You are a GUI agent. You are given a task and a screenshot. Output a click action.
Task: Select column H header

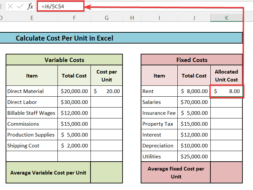click(132, 18)
